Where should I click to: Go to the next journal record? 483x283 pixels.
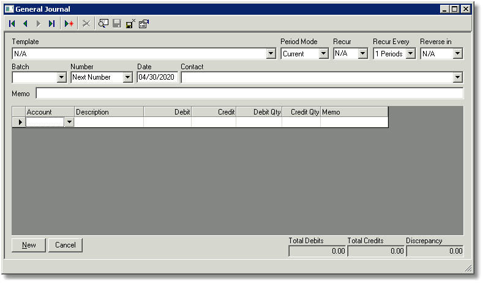point(39,23)
